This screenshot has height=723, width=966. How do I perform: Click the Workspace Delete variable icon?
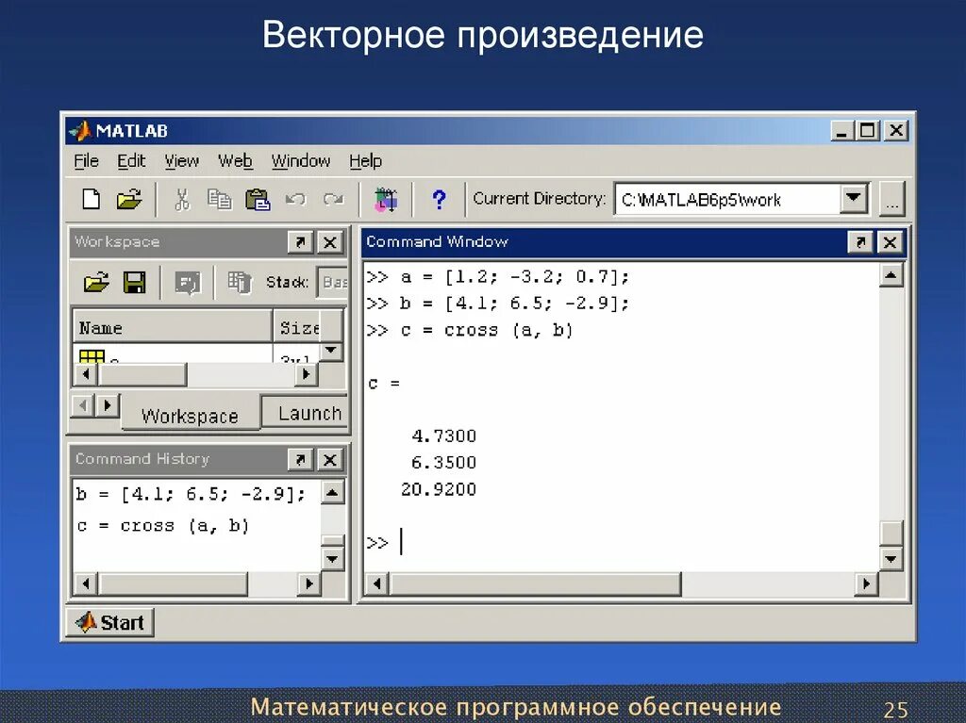pos(240,283)
